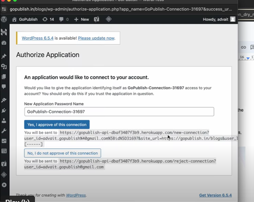Open Settings sliders icon in sidebar
This screenshot has height=202, width=254.
(4, 141)
